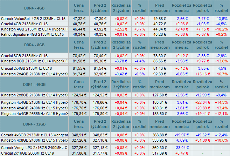Select the 'DDR4 - 32GB' section header

pos(34,124)
